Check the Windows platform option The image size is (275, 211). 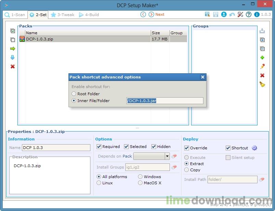tap(140, 176)
